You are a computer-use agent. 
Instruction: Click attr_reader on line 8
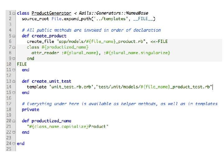coord(45,53)
